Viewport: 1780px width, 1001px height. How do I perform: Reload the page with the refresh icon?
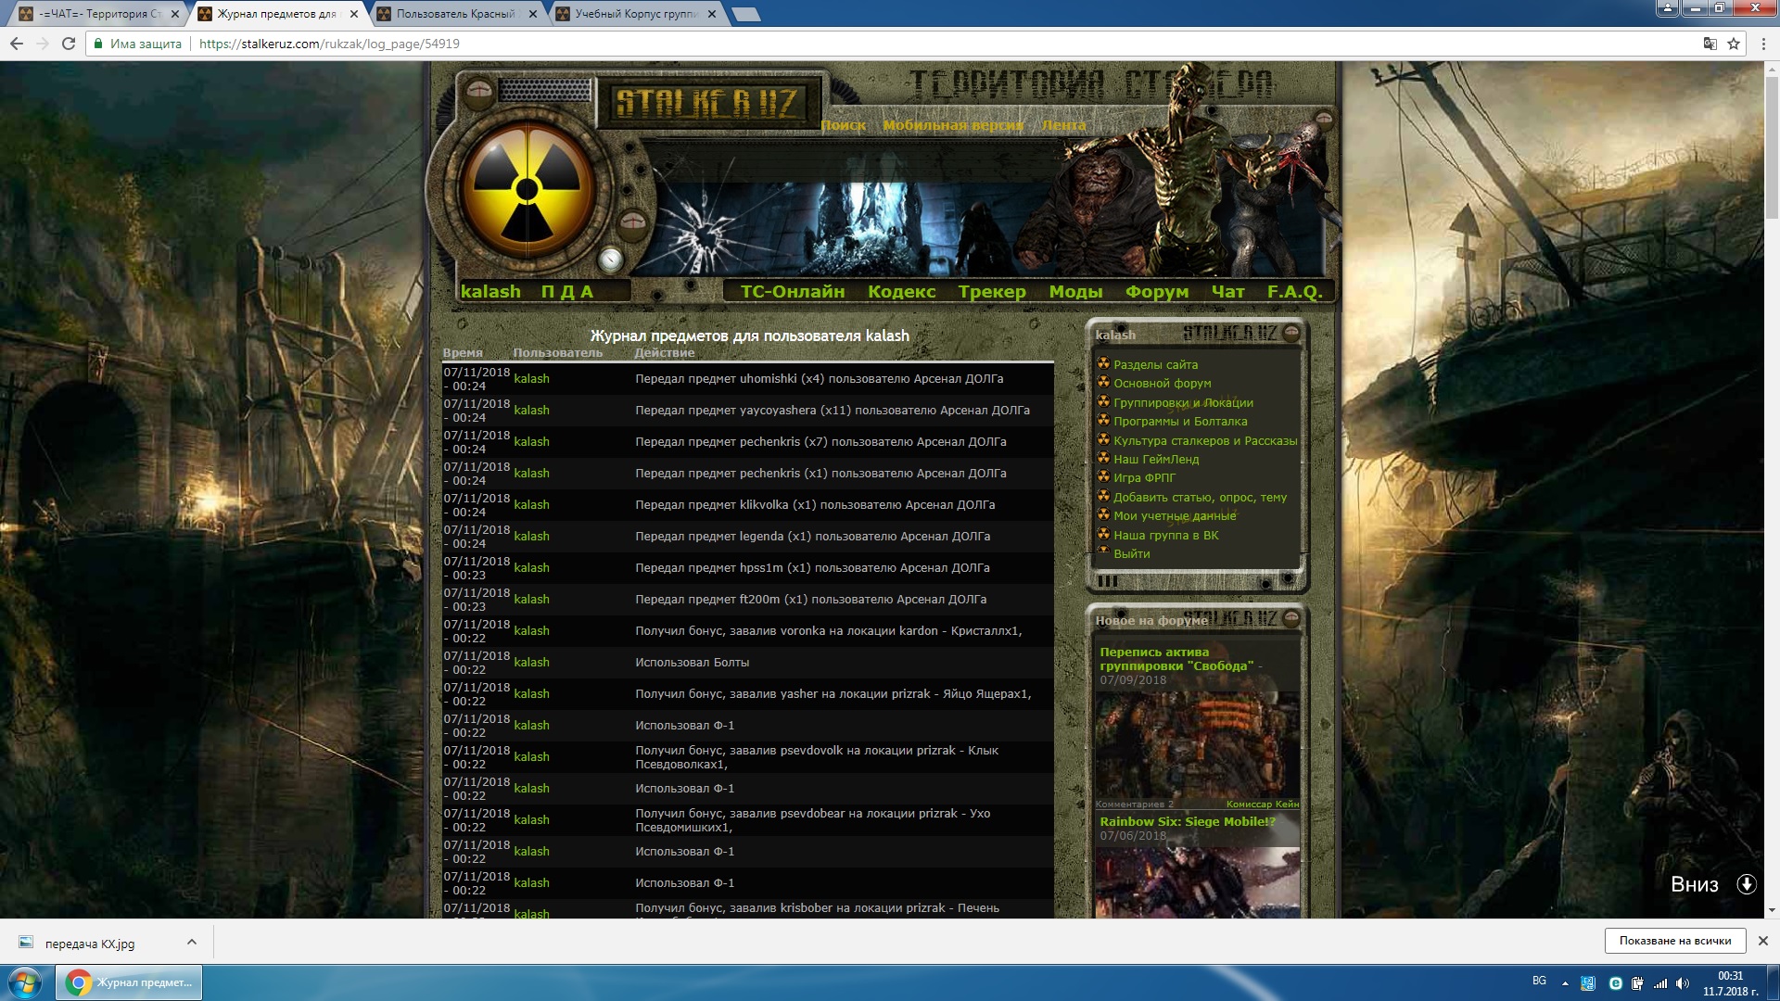(x=68, y=44)
